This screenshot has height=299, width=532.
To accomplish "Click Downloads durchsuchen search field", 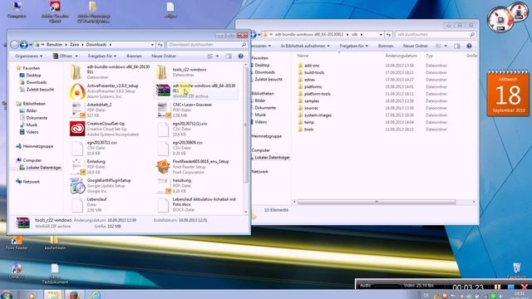I will coord(207,44).
